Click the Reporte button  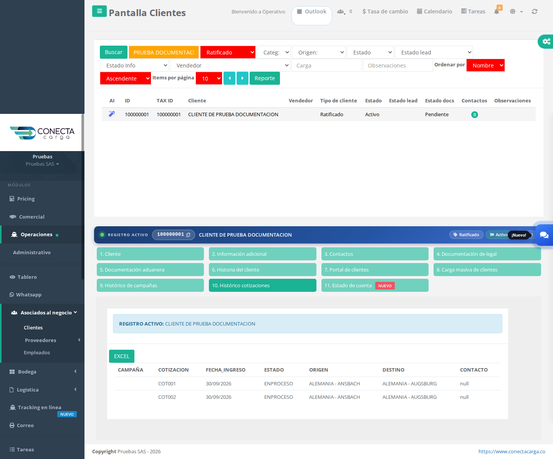point(265,78)
